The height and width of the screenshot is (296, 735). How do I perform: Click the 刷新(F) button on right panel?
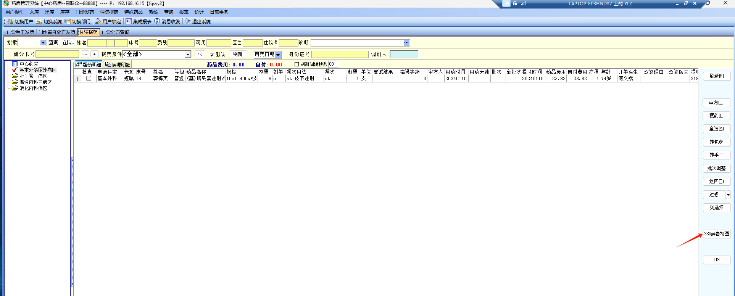[717, 76]
